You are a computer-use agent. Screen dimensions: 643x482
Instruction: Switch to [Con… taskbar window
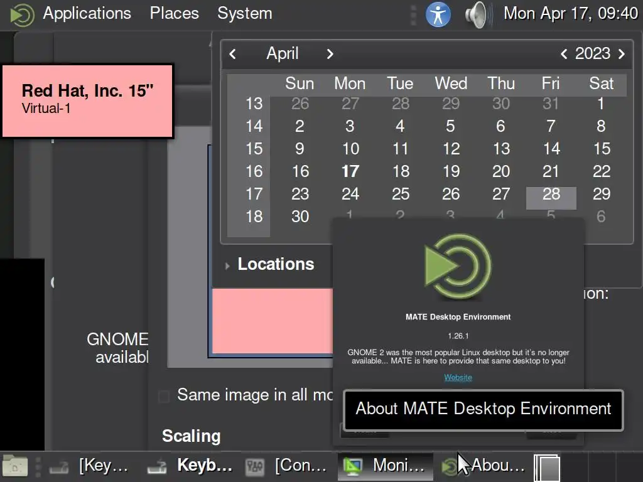(x=286, y=466)
